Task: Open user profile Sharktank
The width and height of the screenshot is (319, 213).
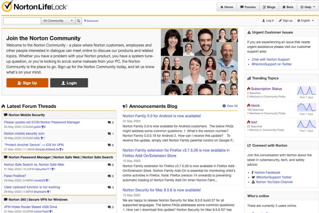Action: click(x=40, y=192)
